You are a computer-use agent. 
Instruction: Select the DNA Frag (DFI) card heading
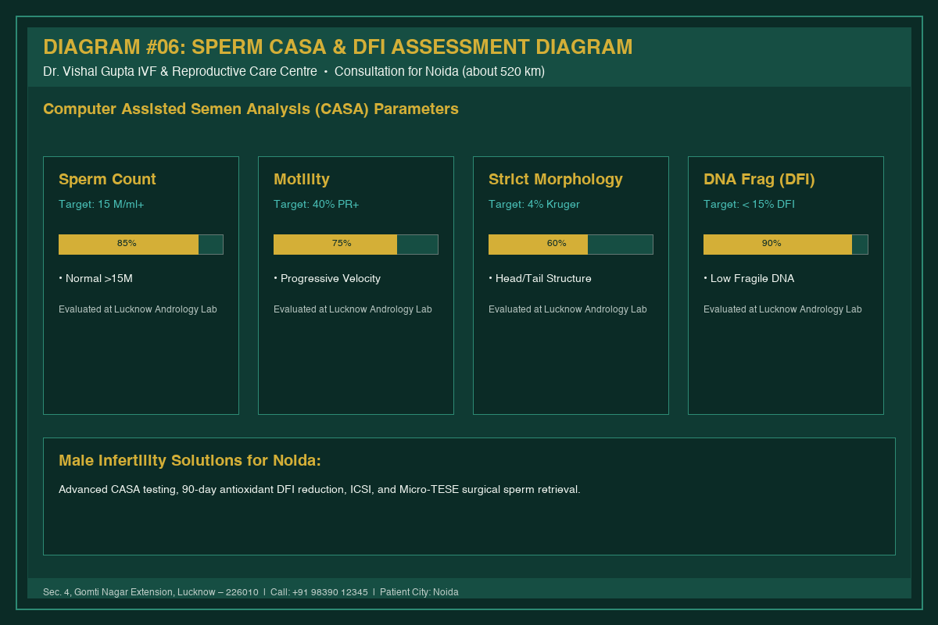click(759, 180)
